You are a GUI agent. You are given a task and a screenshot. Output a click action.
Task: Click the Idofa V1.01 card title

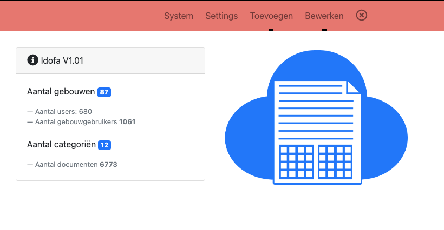tap(62, 60)
